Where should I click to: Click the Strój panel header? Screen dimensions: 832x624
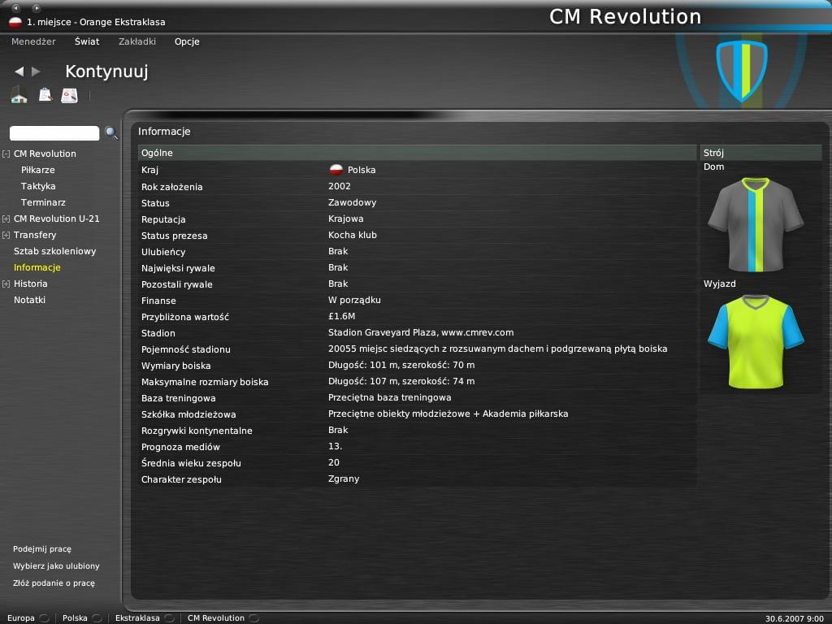(760, 153)
